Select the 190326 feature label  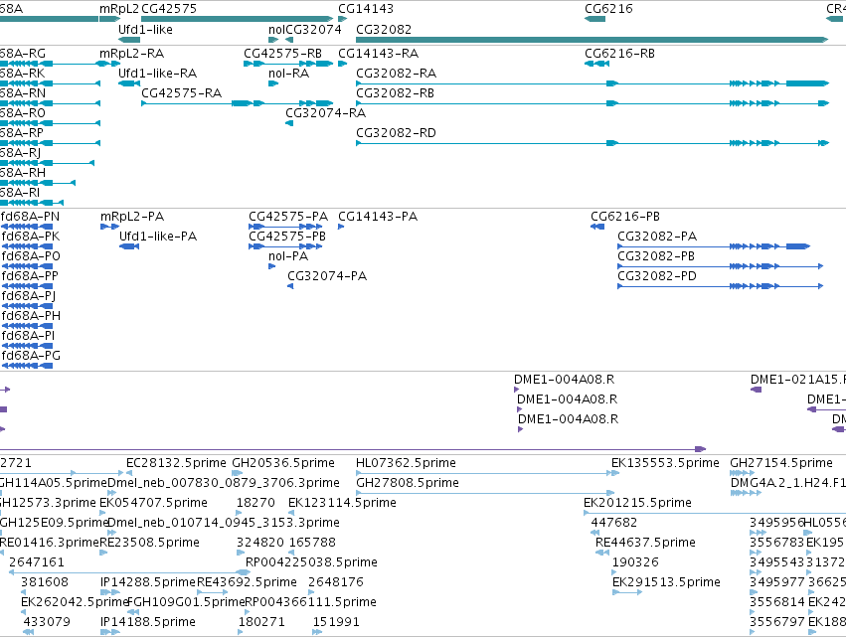click(635, 563)
